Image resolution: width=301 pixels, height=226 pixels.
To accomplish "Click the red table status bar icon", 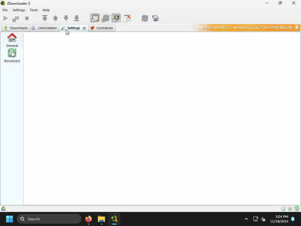I will click(290, 209).
